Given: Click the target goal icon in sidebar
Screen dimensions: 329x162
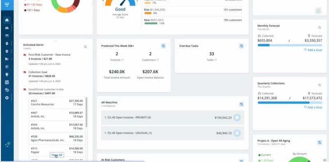Looking at the screenshot, I should pos(7,67).
